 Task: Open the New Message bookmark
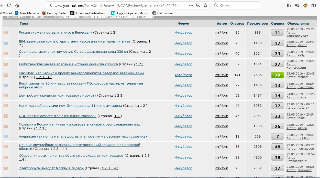(27, 13)
